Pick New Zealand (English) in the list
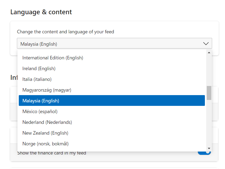This screenshot has width=225, height=169. tap(45, 133)
